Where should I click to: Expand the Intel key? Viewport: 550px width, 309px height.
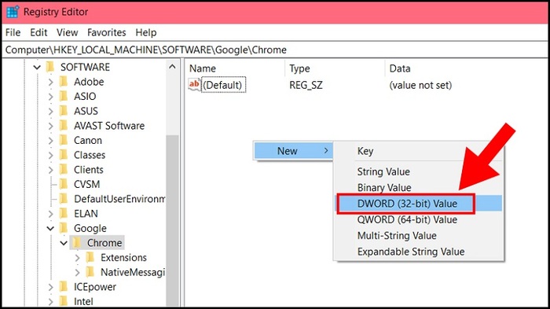click(51, 302)
